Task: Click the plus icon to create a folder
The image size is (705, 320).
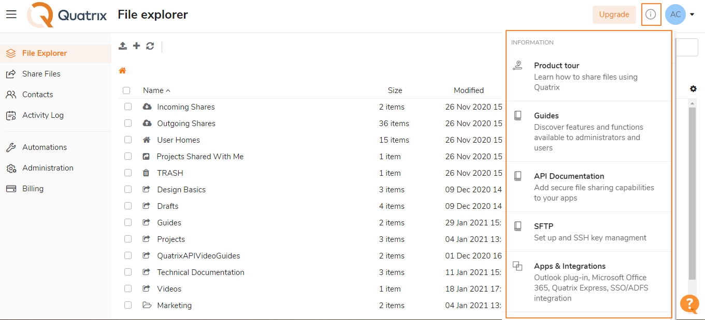Action: pyautogui.click(x=137, y=46)
